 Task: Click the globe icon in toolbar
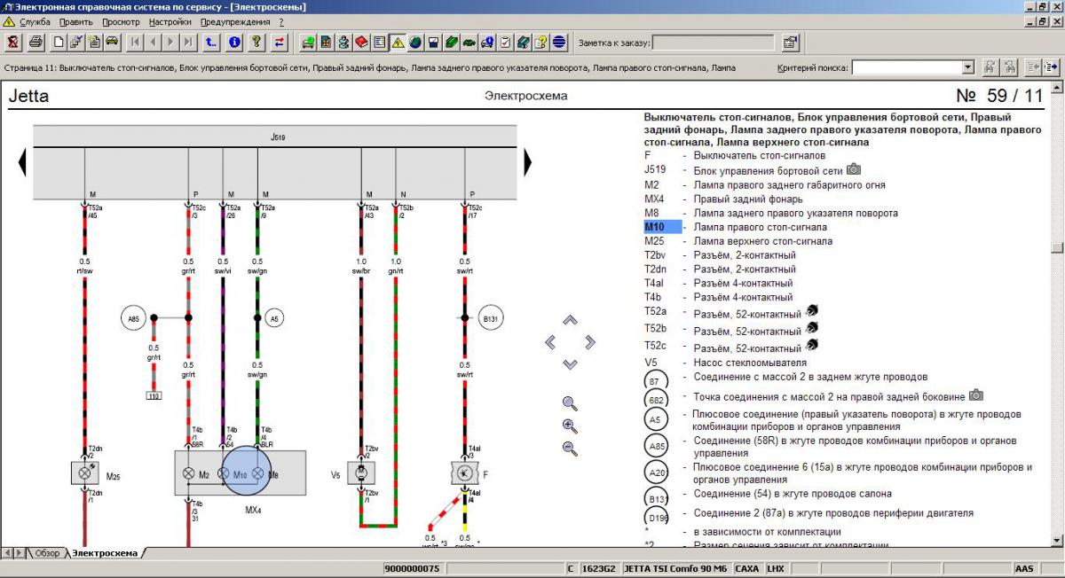point(415,42)
